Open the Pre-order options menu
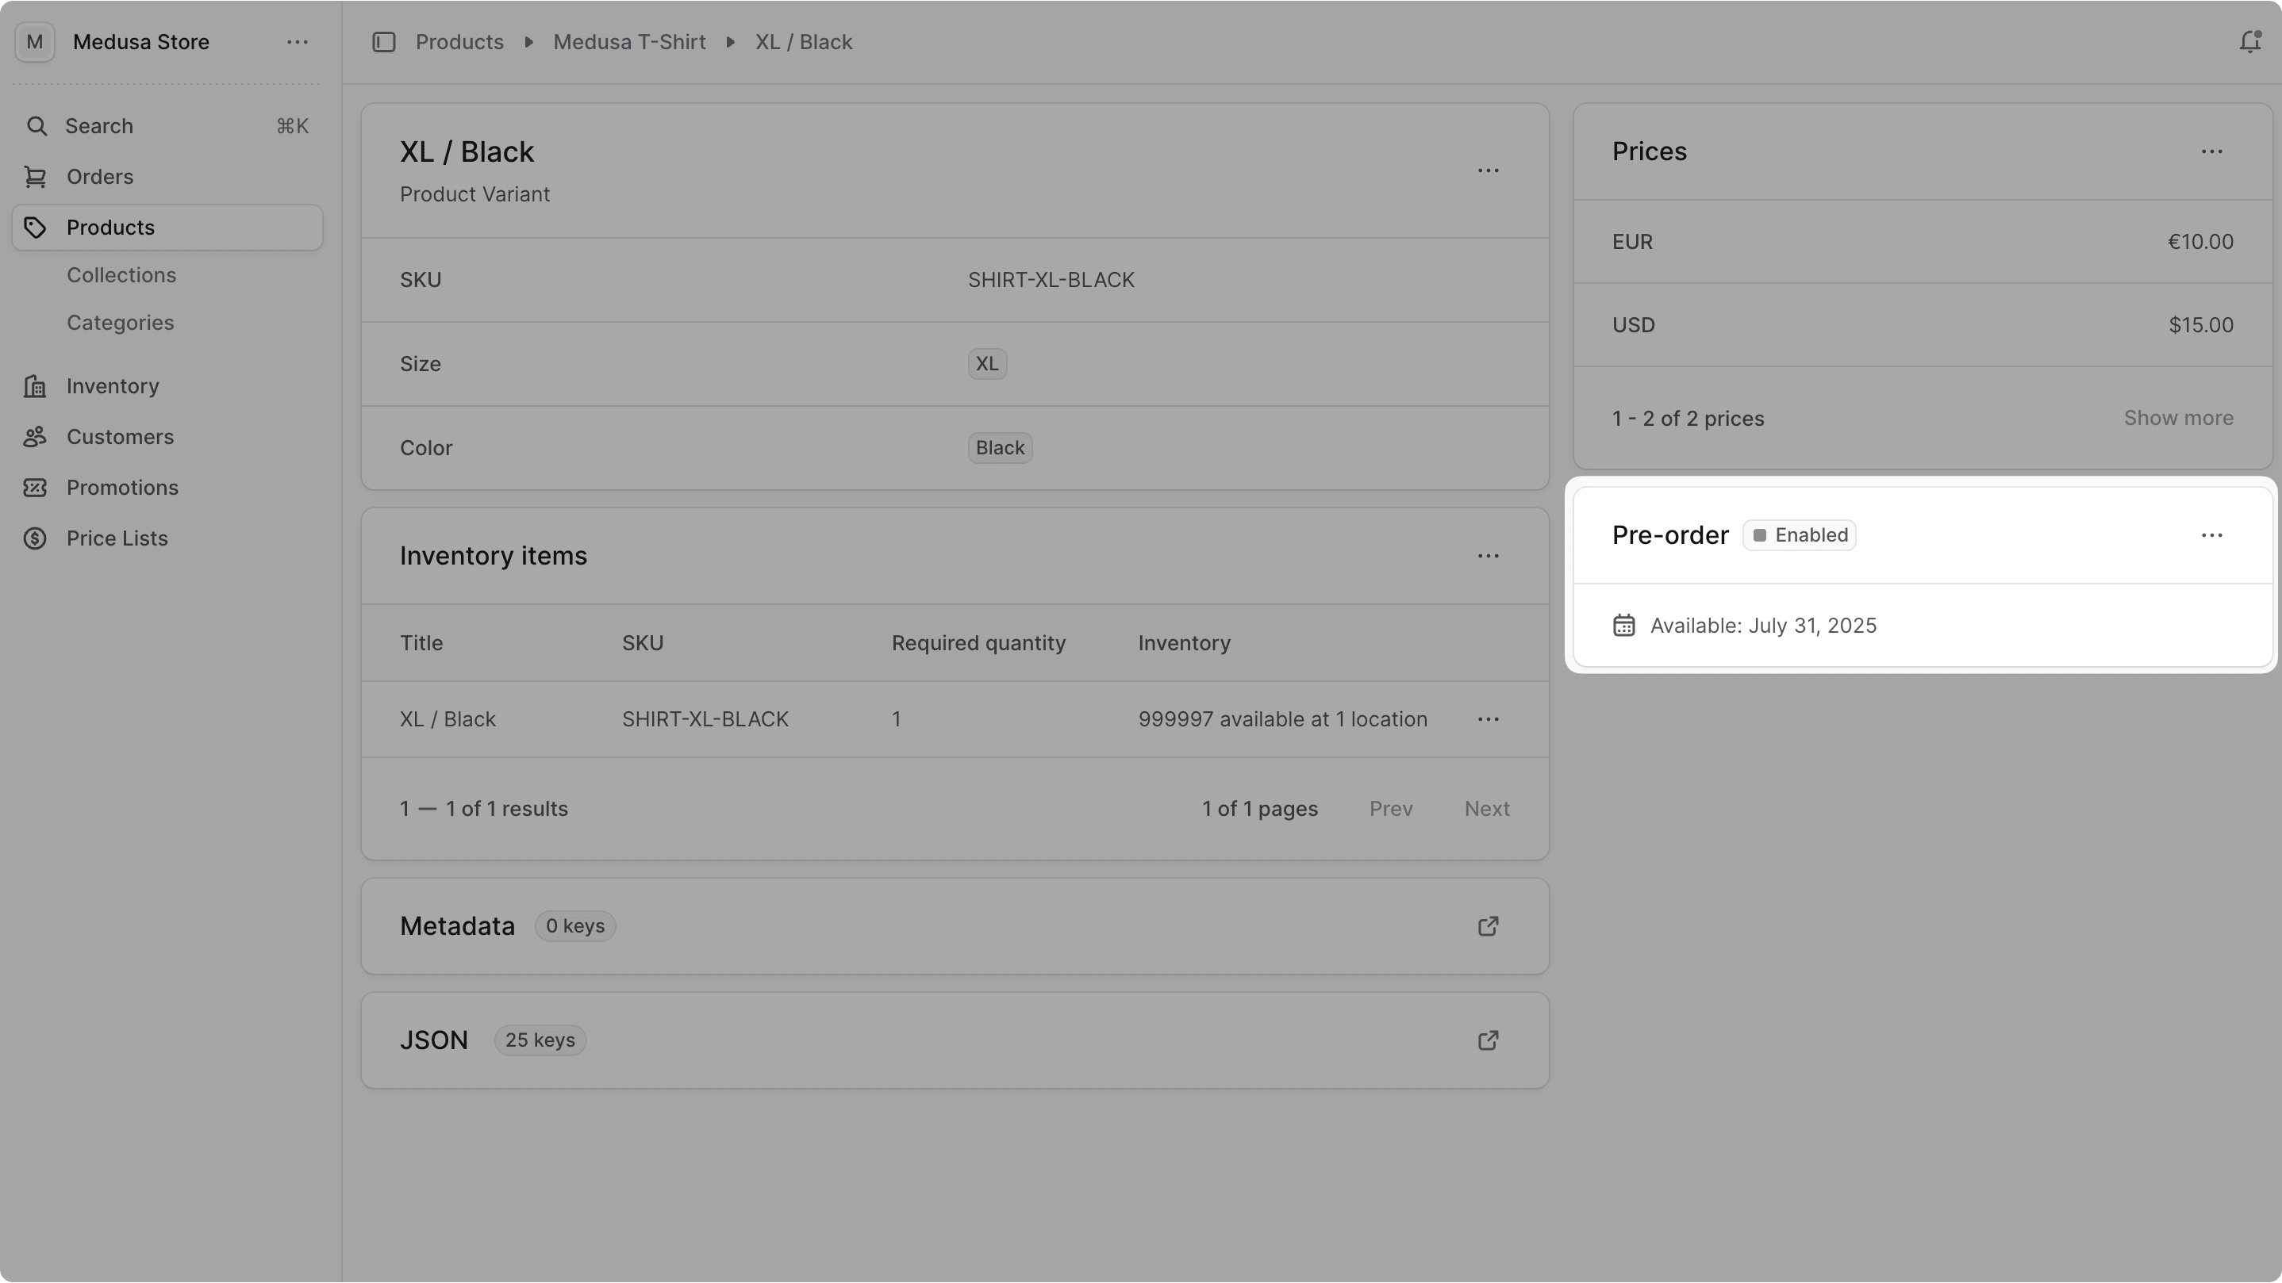This screenshot has height=1283, width=2282. [x=2212, y=534]
